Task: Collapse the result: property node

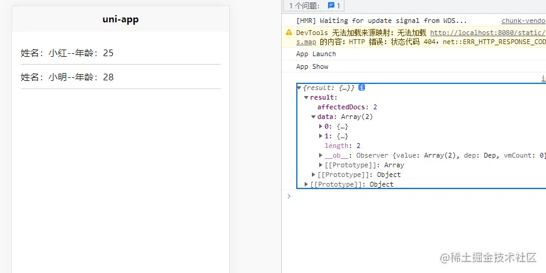Action: (x=306, y=98)
